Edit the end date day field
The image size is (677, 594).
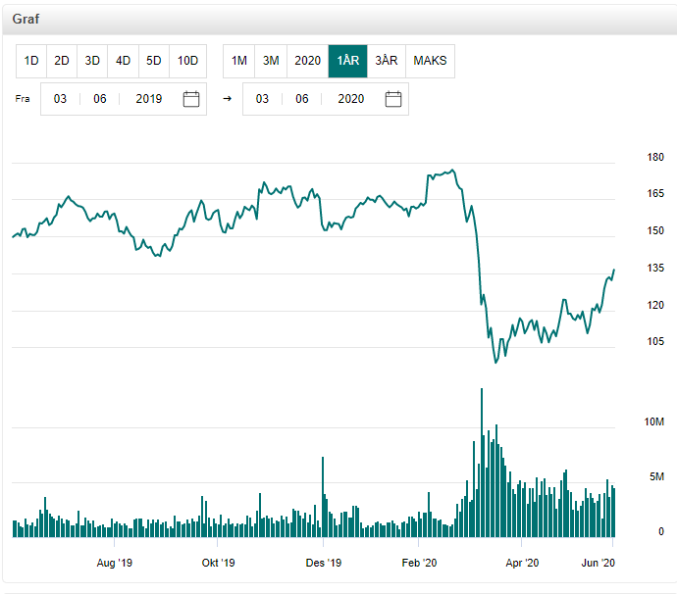[262, 99]
